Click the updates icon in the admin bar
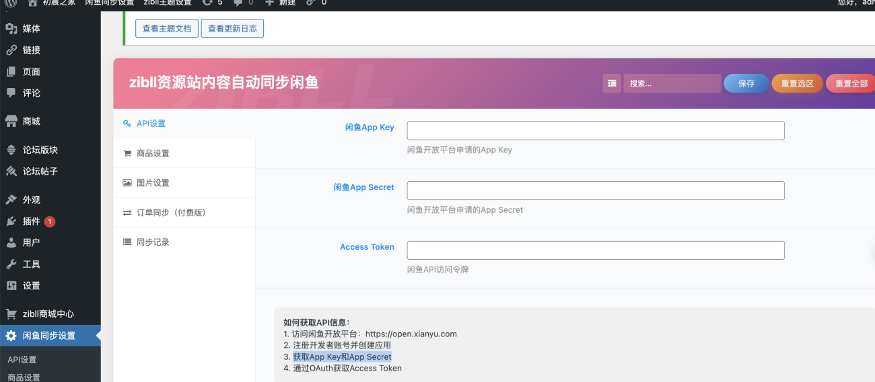 [x=212, y=3]
